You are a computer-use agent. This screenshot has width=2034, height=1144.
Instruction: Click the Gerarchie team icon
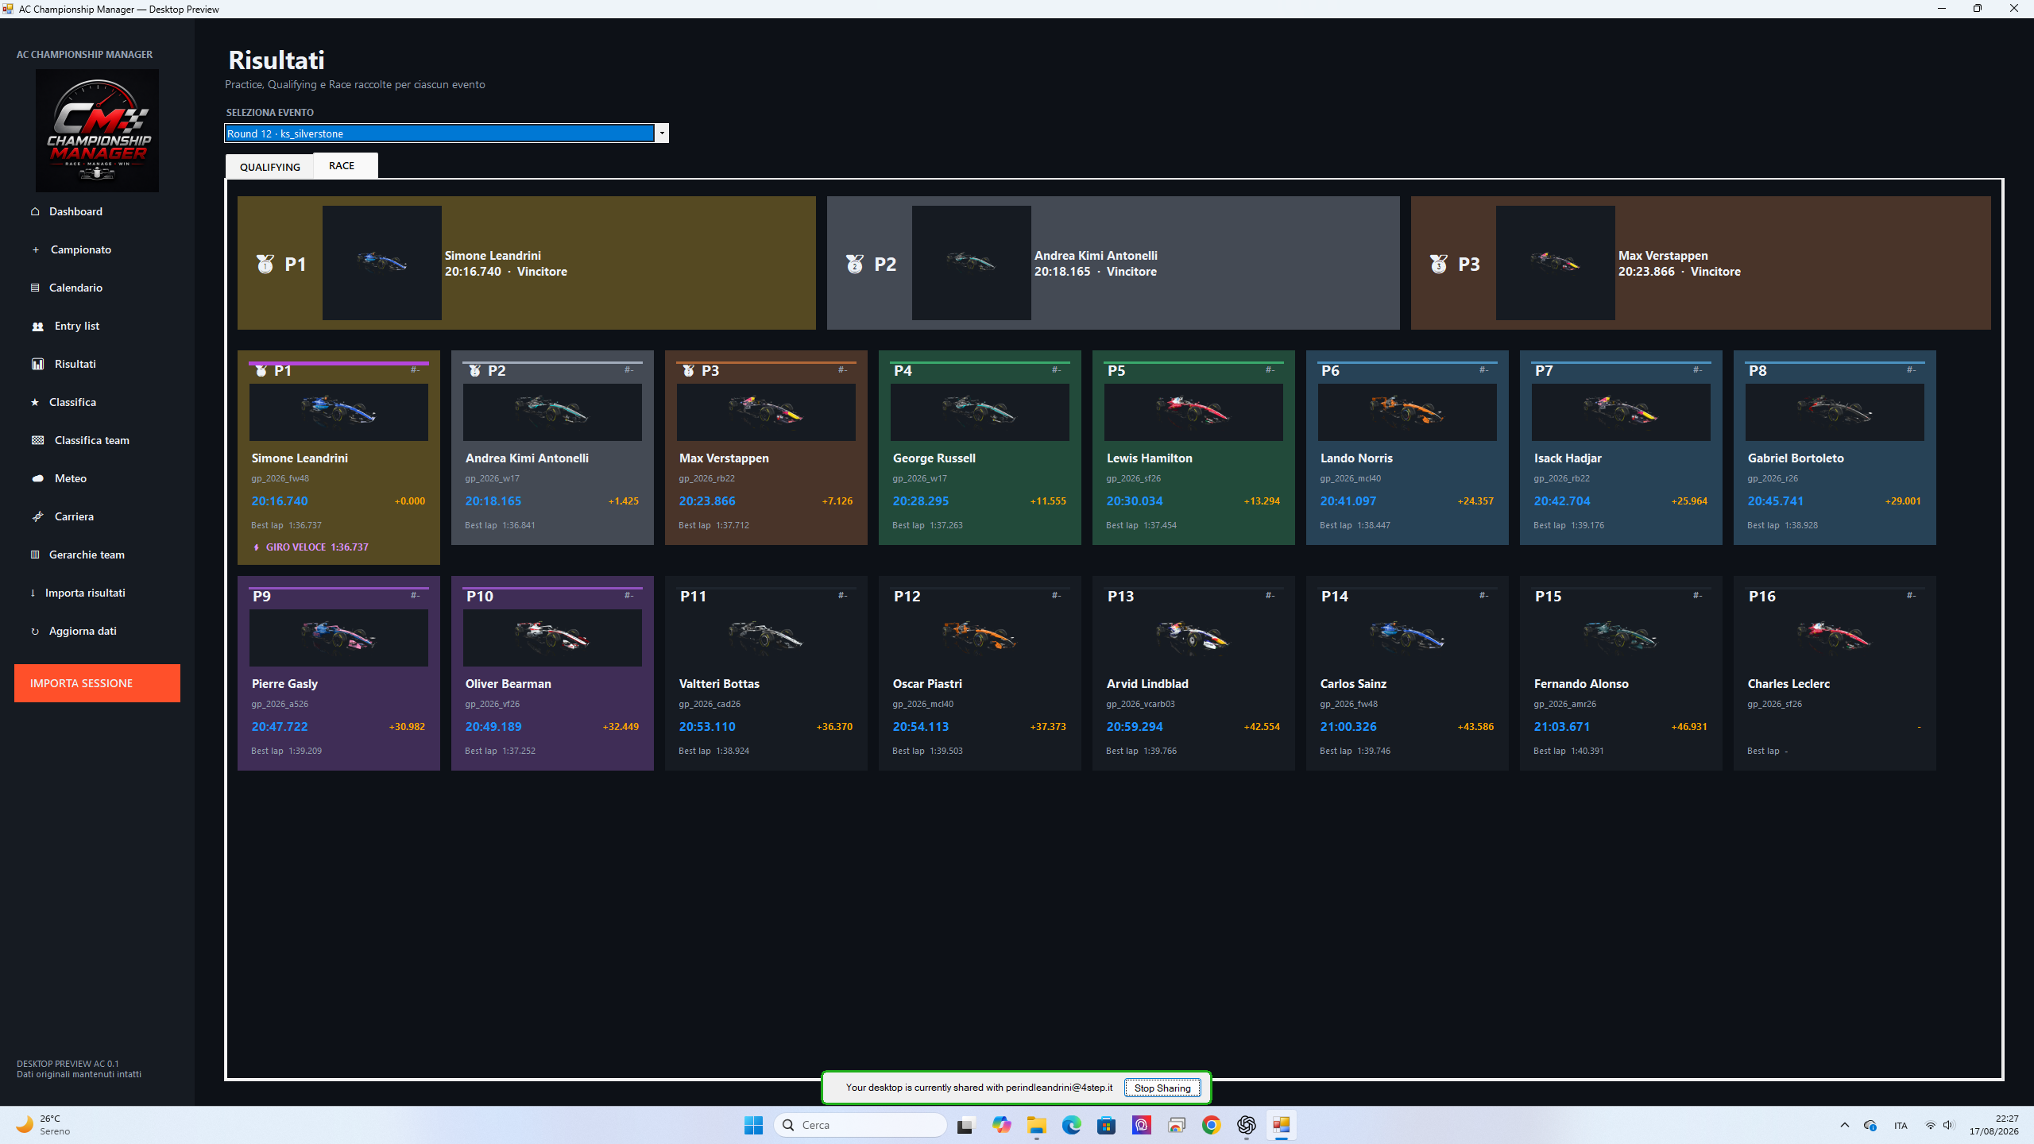[35, 555]
